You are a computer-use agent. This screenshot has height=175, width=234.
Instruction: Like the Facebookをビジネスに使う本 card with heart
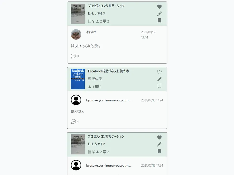(159, 72)
